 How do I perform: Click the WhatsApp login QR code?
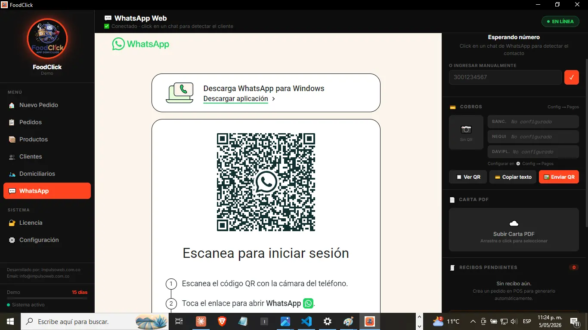pos(266,182)
